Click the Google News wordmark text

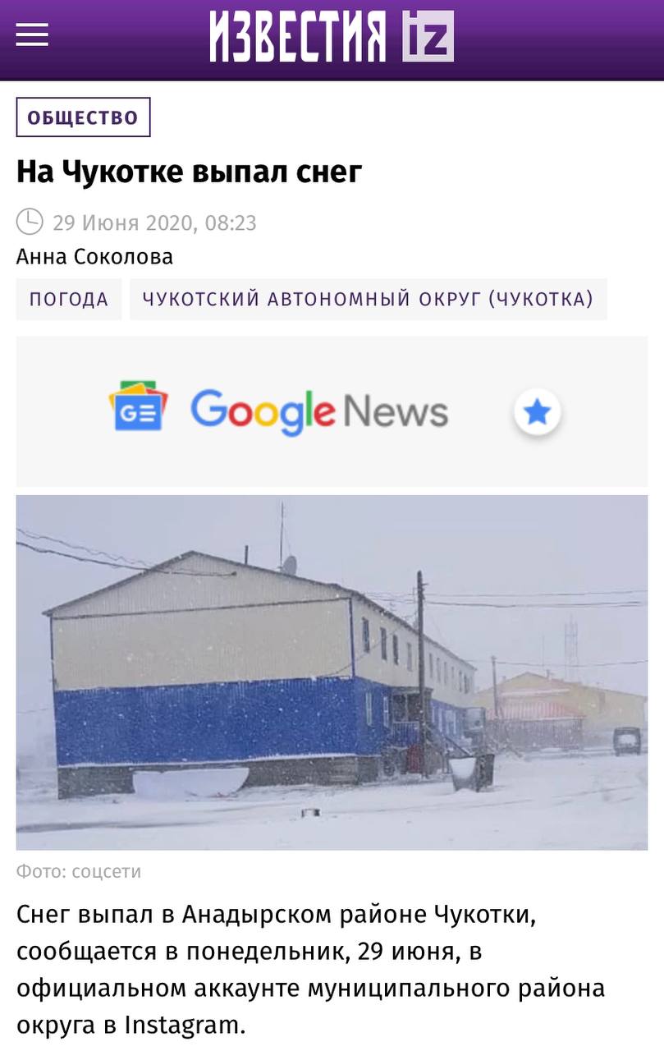[x=319, y=411]
